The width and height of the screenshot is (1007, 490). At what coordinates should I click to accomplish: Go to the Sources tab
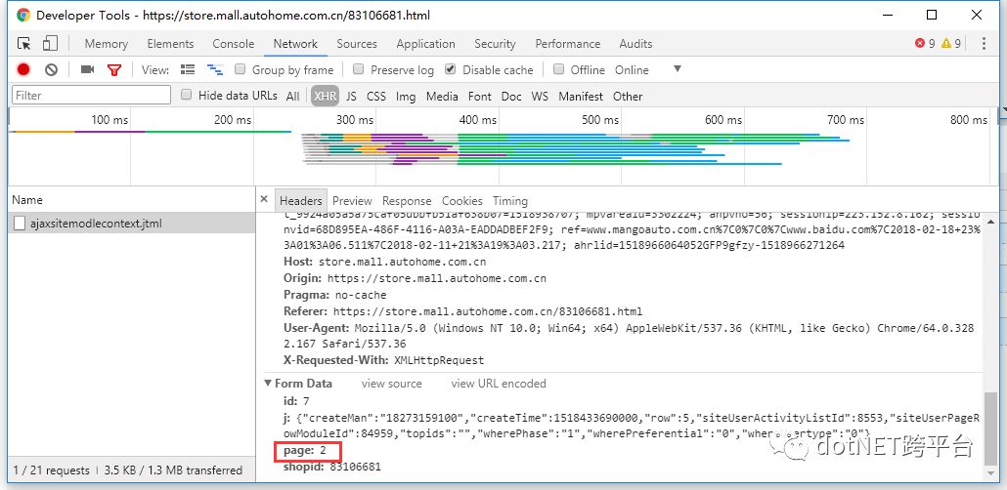pyautogui.click(x=357, y=44)
